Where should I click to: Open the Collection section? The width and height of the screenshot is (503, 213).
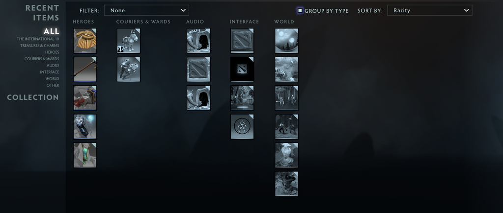pyautogui.click(x=33, y=97)
